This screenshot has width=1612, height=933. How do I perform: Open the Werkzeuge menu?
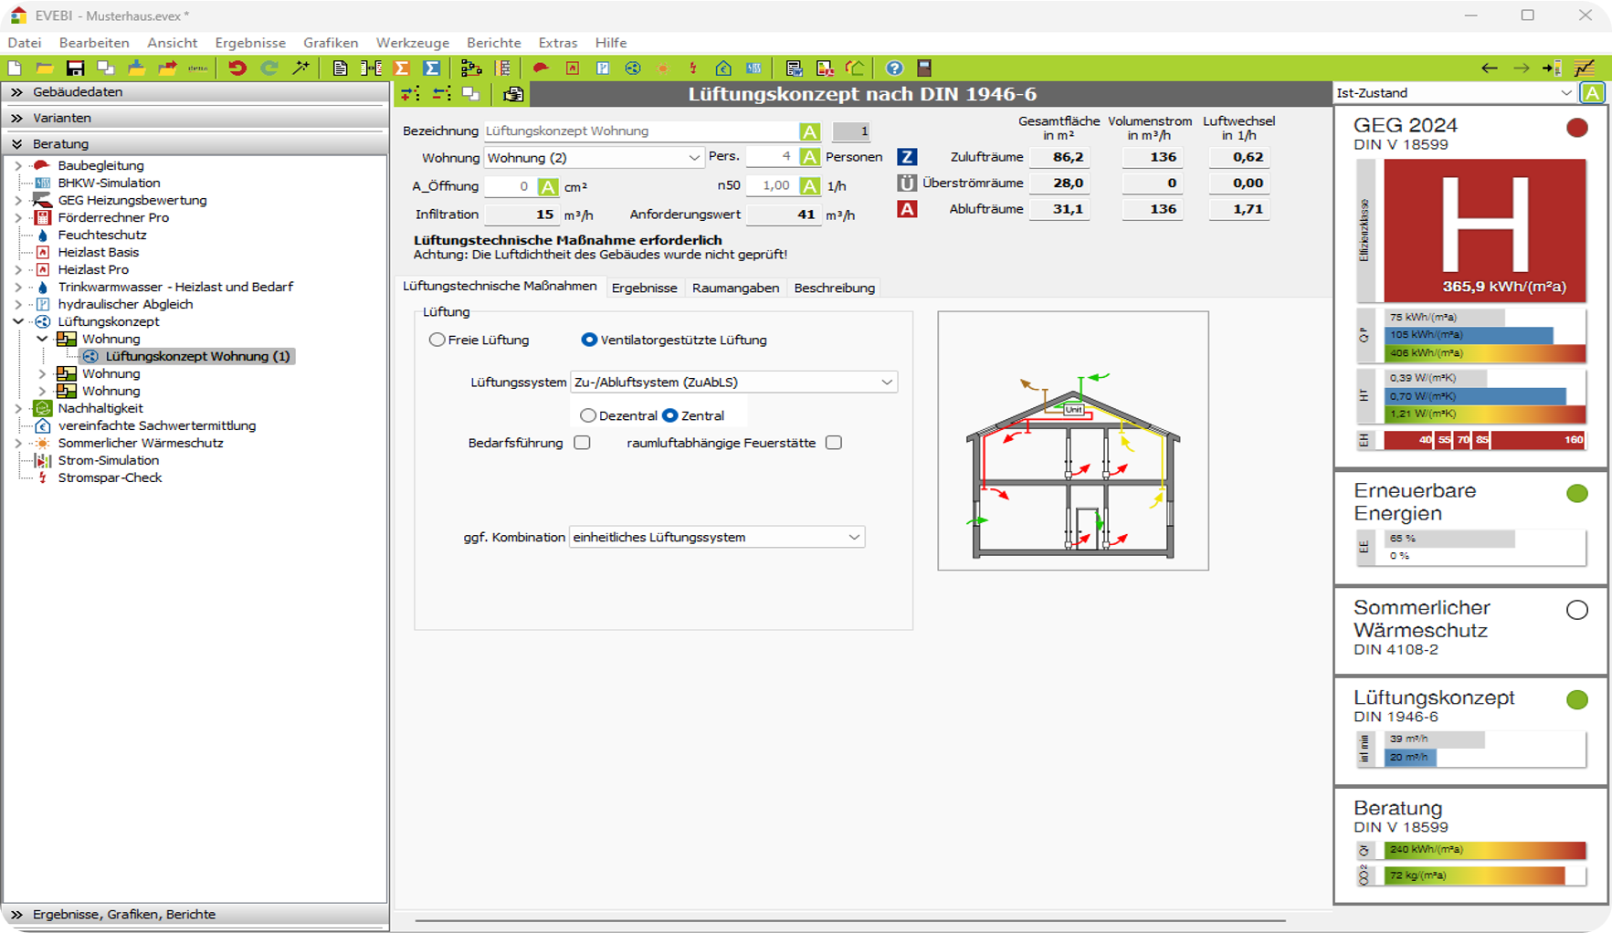click(x=412, y=43)
